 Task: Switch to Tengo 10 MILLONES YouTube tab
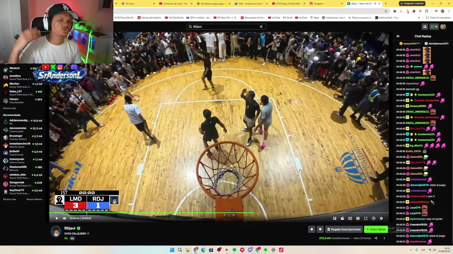pos(288,4)
